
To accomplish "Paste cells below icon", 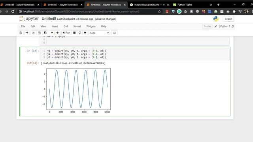I will 45,33.
